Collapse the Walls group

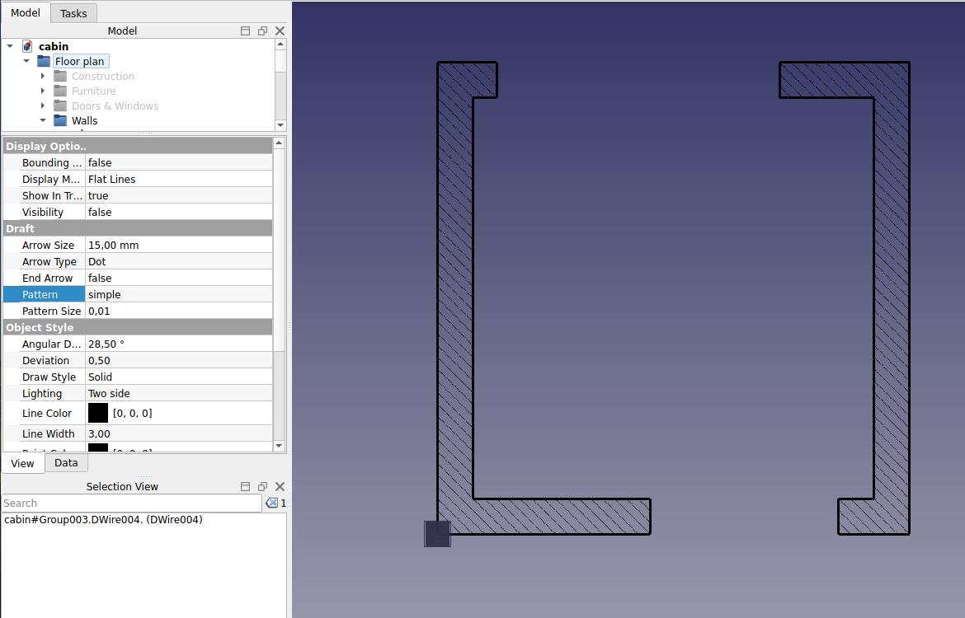tap(43, 119)
